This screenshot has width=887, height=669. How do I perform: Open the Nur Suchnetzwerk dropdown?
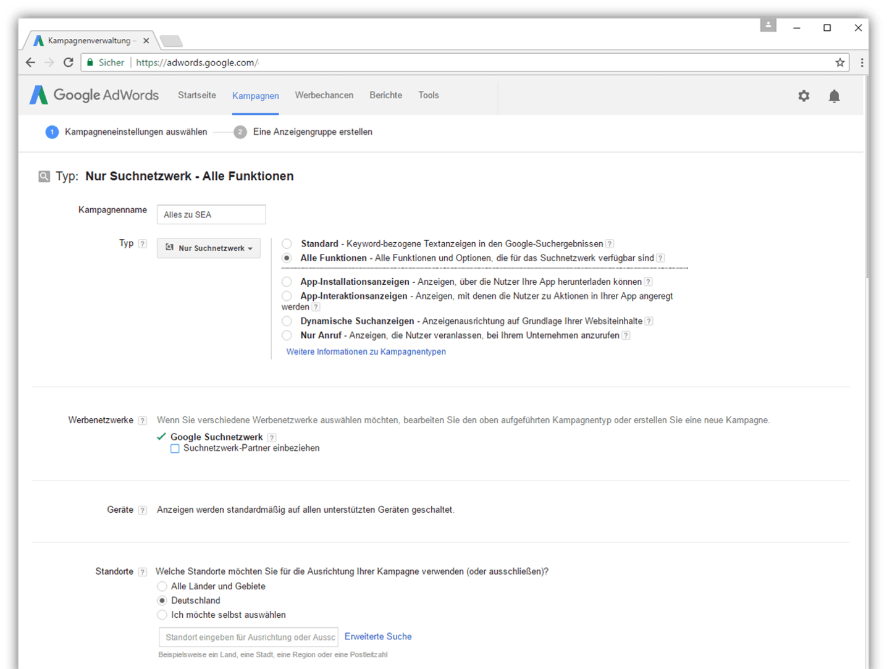pyautogui.click(x=208, y=248)
